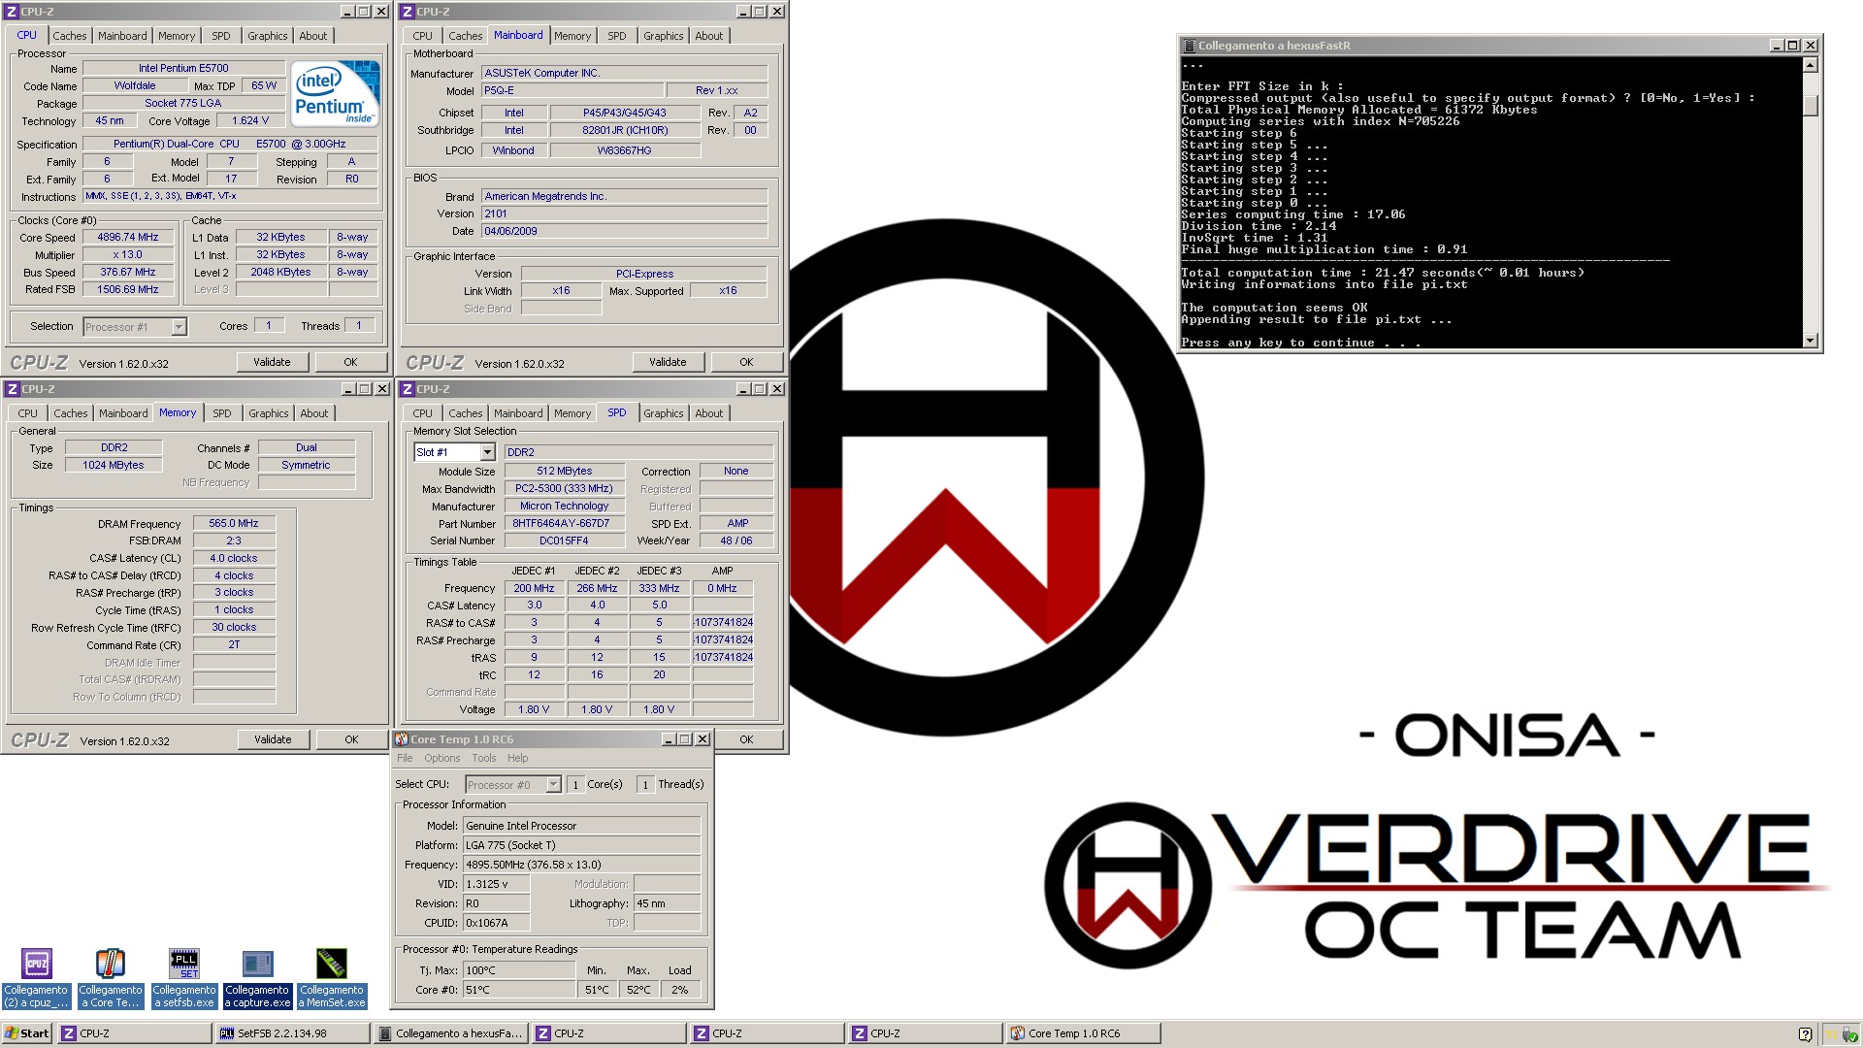Click the console vertical scrollbar thumb
The image size is (1863, 1048).
[1811, 105]
